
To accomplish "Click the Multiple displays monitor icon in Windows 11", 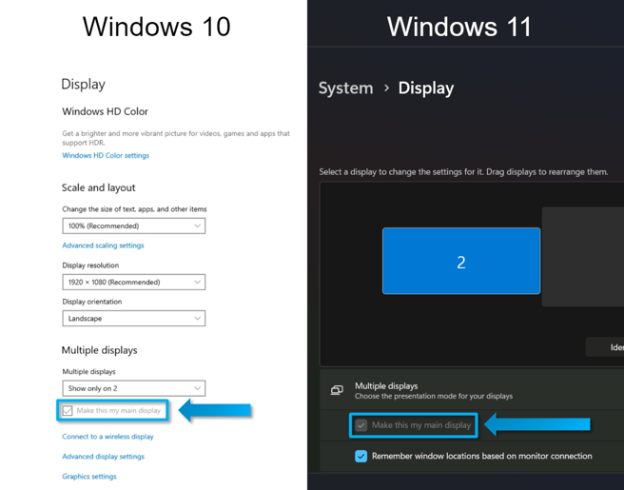I will 337,390.
